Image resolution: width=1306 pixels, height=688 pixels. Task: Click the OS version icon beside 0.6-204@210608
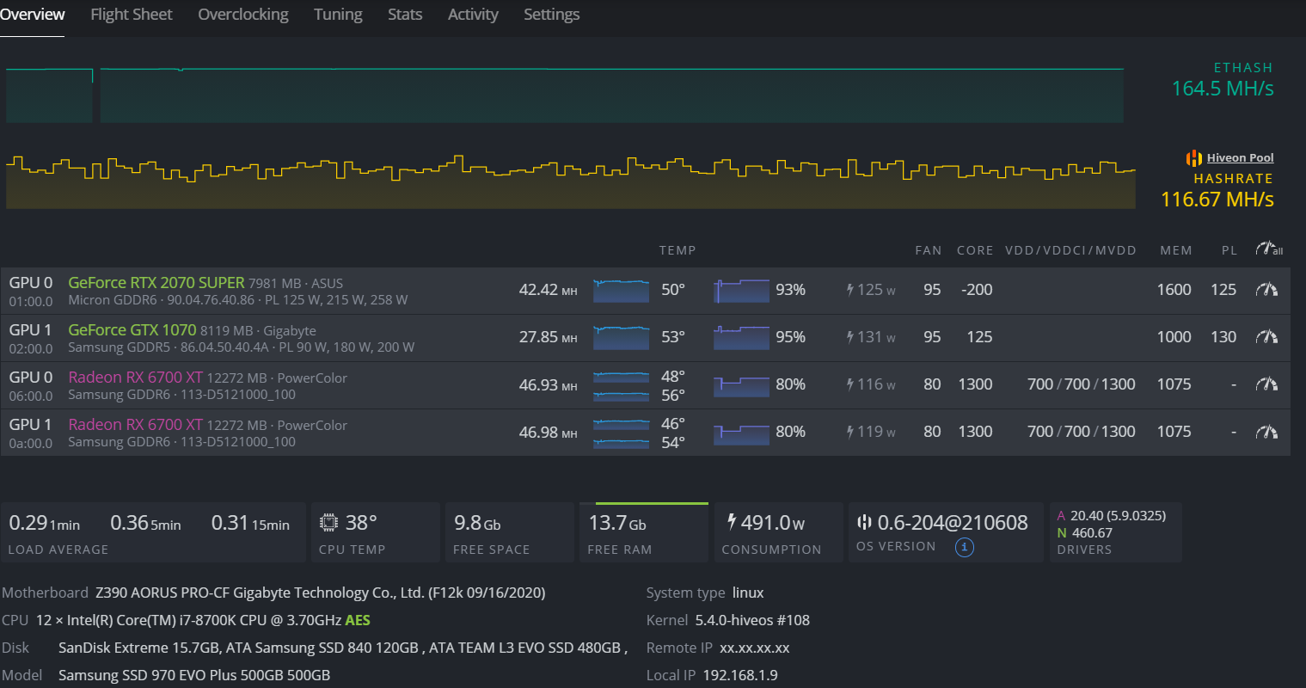click(864, 522)
